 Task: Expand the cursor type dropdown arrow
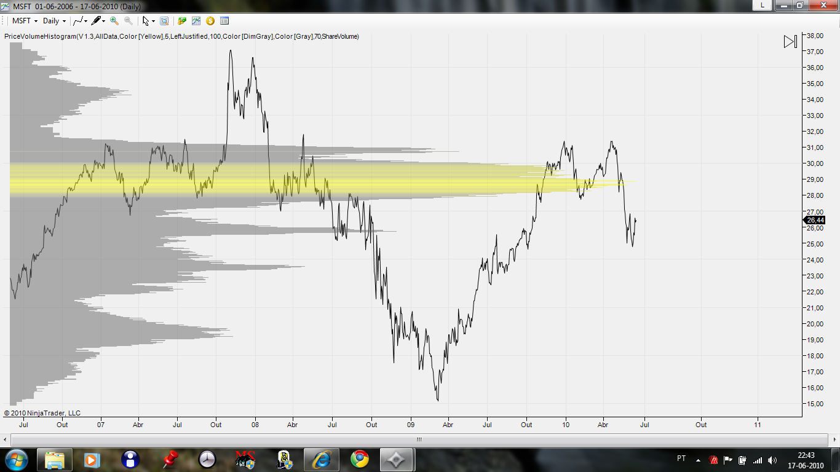coord(153,21)
